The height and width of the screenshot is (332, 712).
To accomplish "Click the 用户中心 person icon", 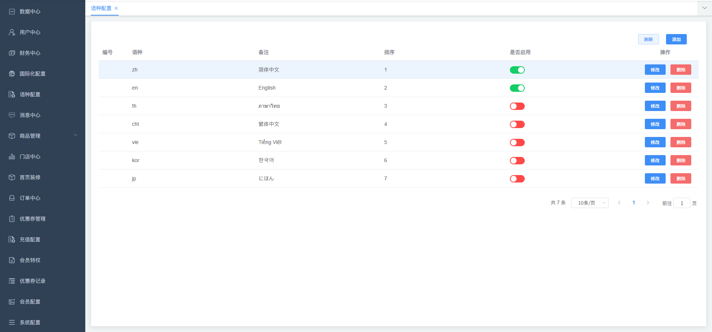I will click(12, 32).
